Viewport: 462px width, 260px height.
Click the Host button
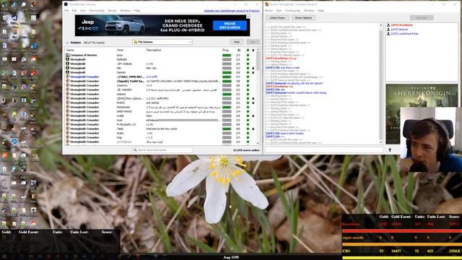tap(236, 42)
